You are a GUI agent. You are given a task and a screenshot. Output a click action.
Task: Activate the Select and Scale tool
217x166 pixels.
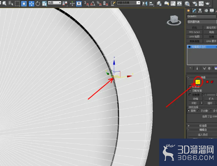click(44, 3)
